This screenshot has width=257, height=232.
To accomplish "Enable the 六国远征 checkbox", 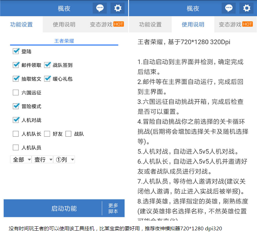I will [16, 93].
